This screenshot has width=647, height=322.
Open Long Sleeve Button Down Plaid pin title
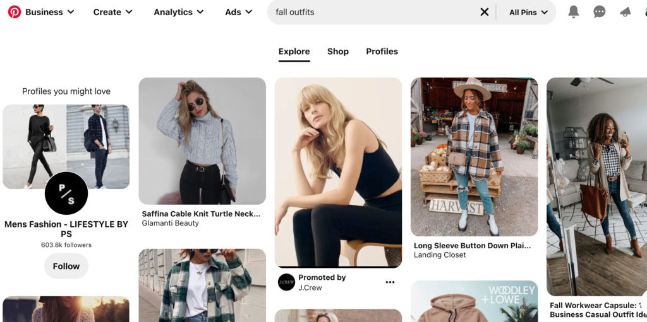point(473,246)
